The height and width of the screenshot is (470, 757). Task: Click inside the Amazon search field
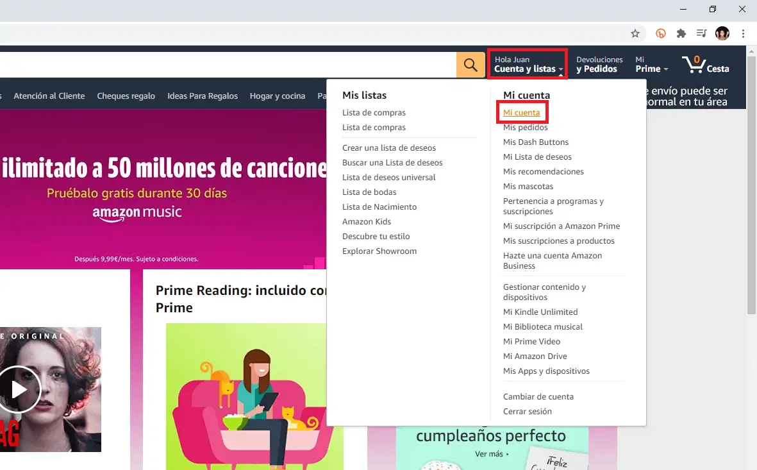point(224,65)
